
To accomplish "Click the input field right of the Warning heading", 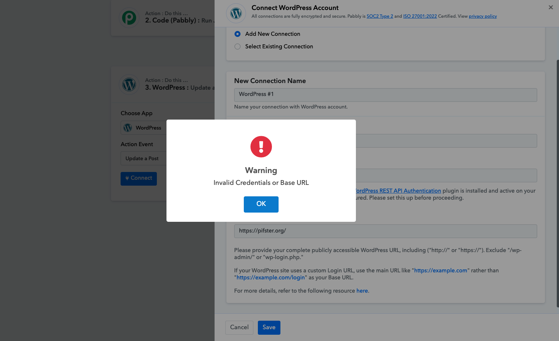I will click(447, 176).
